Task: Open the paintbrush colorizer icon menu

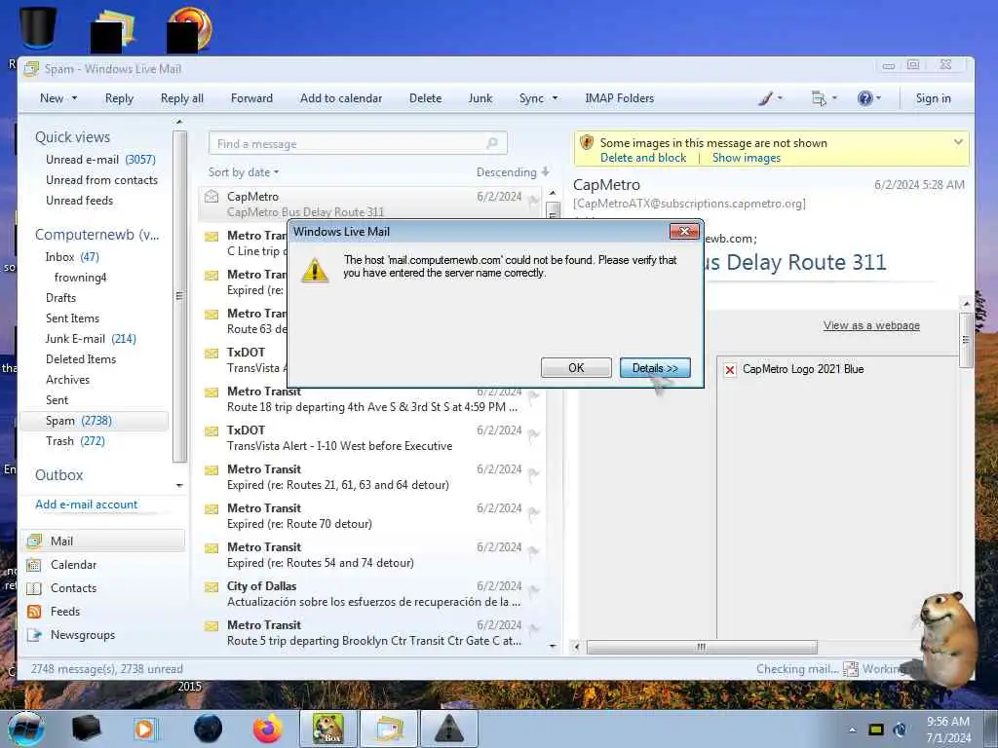Action: coord(770,98)
